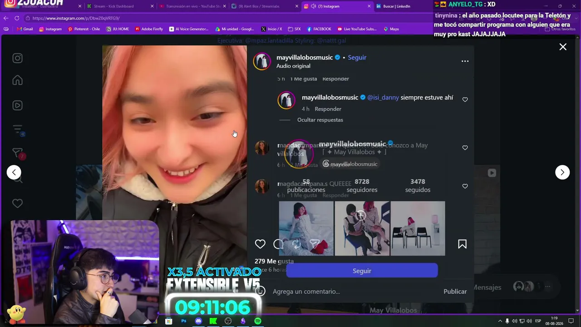Click comment bubble icon under post
581x327 pixels.
[x=278, y=244]
